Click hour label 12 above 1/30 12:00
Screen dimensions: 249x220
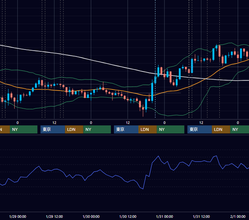[x=128, y=123]
